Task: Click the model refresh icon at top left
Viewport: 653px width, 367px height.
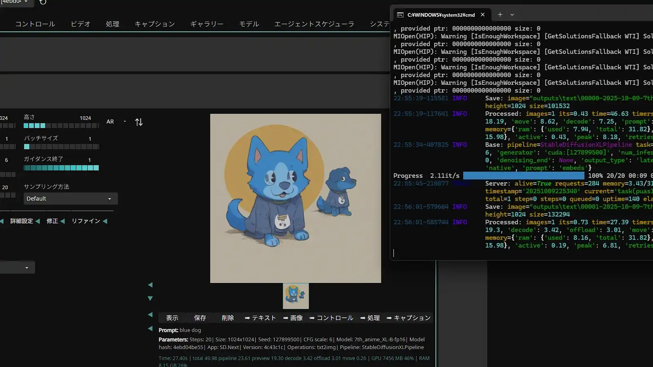Action: pos(42,3)
